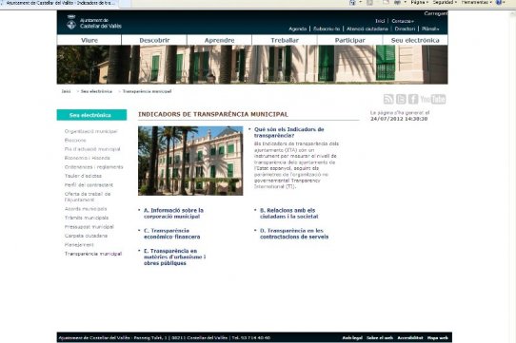Open the browser Seguridad dropdown

click(445, 2)
